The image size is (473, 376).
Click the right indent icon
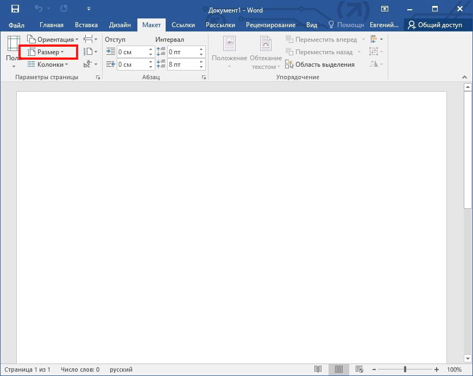tap(111, 64)
